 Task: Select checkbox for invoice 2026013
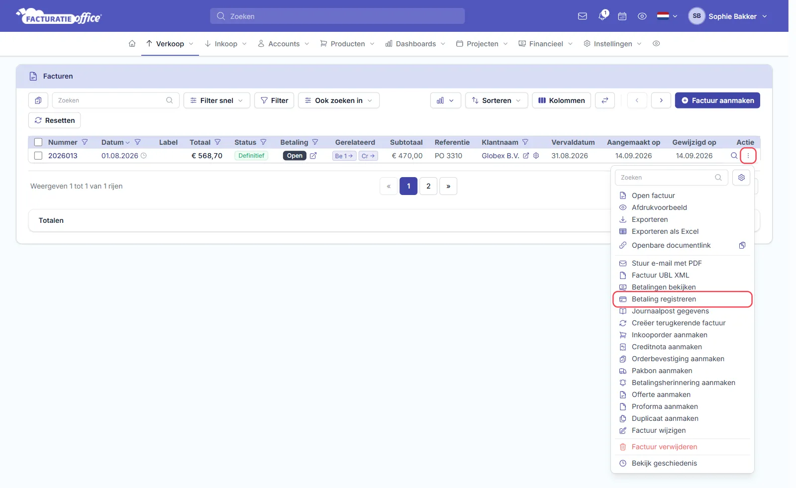38,156
